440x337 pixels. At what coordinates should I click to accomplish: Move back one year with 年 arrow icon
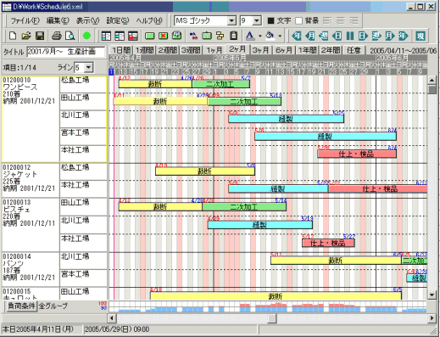coord(297,36)
